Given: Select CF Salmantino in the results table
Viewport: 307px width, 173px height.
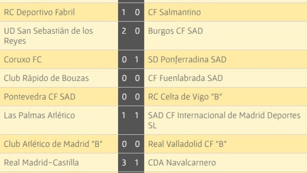Looking at the screenshot, I should pos(174,12).
